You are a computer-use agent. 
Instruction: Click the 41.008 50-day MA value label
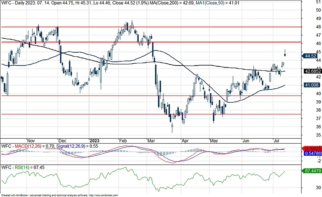[311, 85]
